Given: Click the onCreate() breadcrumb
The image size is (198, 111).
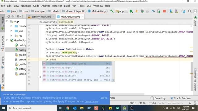Looking at the screenshot, I should [x=66, y=22].
